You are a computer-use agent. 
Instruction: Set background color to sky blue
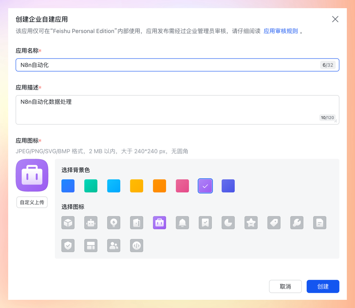coord(114,186)
